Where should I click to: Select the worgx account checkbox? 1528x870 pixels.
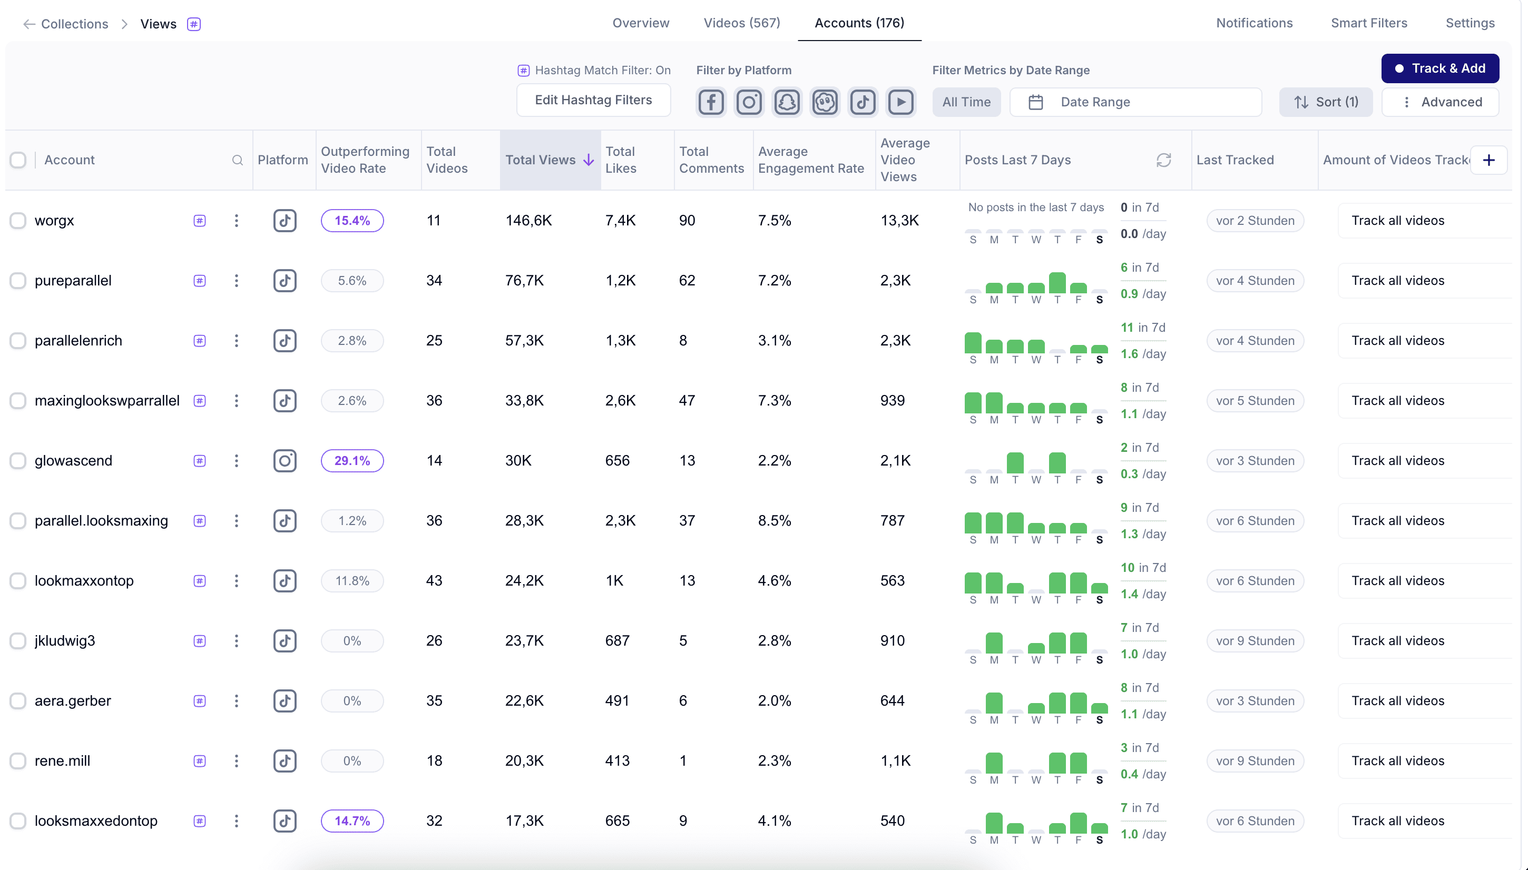coord(18,221)
